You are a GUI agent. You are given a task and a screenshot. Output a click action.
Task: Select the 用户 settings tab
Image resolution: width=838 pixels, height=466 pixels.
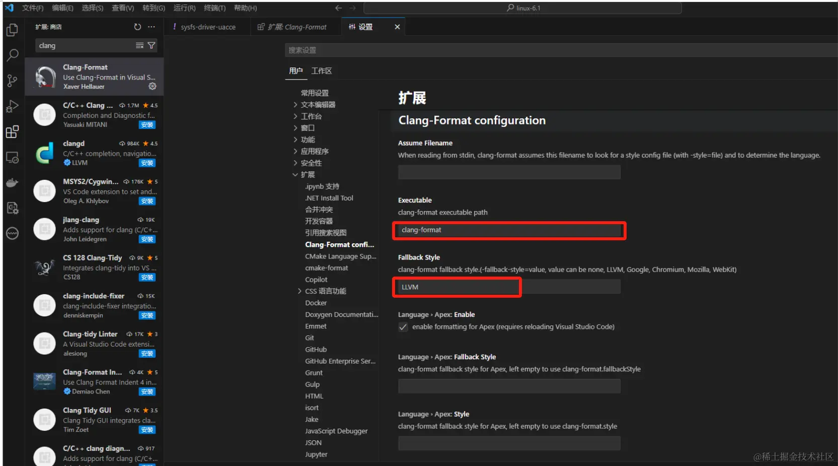click(296, 71)
